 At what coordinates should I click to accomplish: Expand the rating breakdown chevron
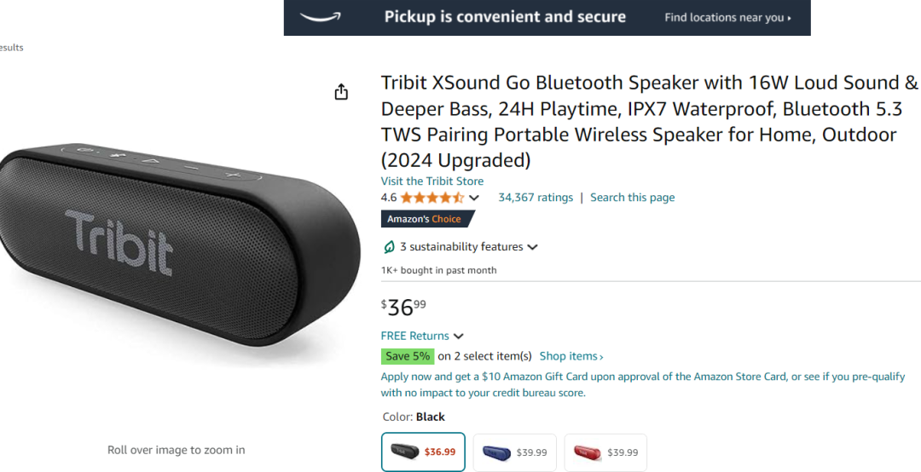[474, 198]
